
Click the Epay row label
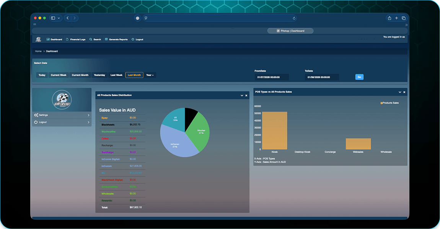105,118
